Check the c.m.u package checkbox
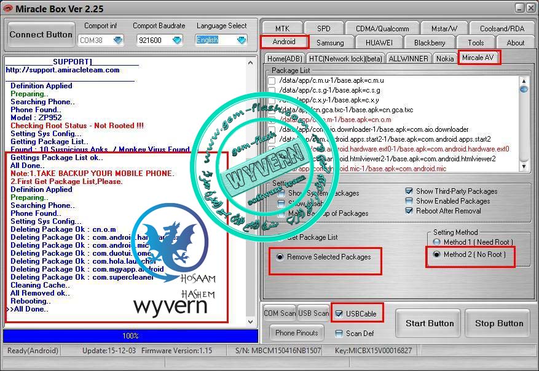This screenshot has height=371, width=539. 272,81
